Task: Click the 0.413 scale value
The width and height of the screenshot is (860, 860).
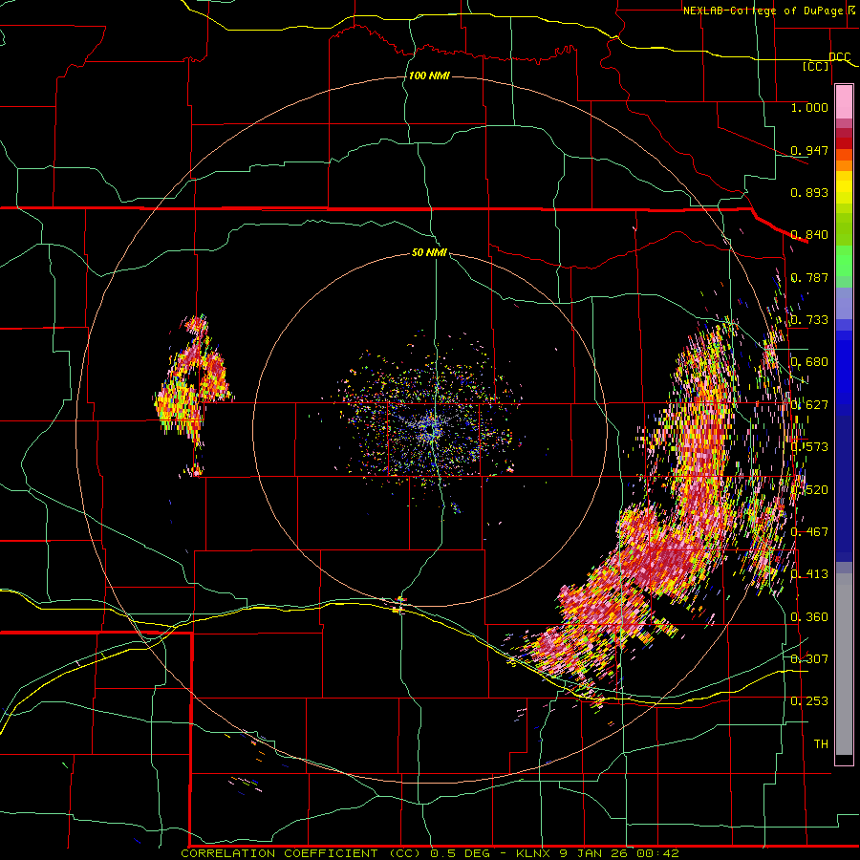Action: click(809, 574)
